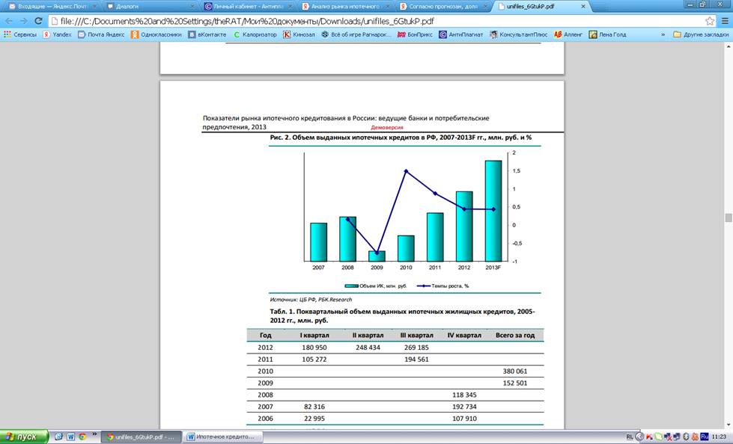Click the address bar URL field
Screen dimensions: 733x444
tap(374, 21)
